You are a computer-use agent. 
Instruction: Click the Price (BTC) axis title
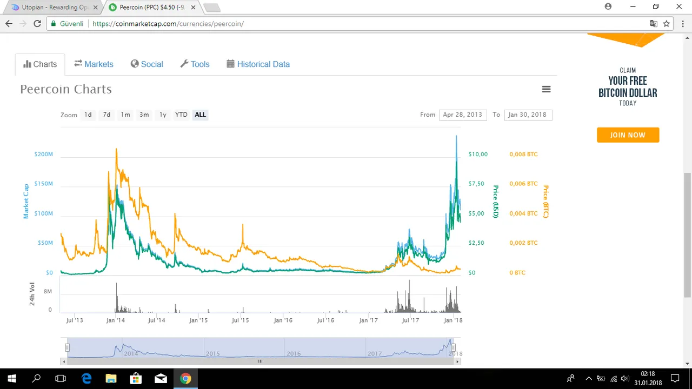point(545,202)
